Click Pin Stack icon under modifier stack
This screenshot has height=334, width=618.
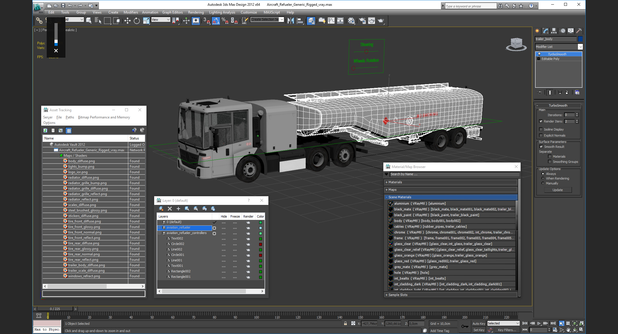tap(540, 93)
